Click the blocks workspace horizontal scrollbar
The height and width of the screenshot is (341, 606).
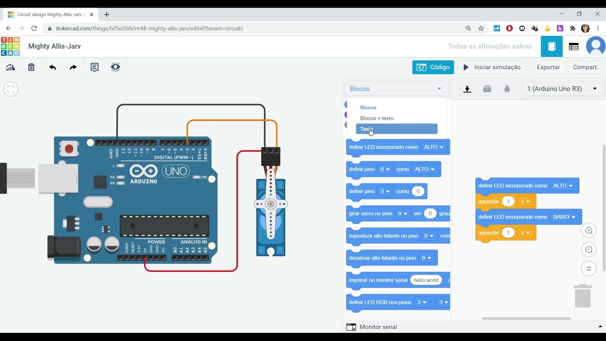[x=526, y=318]
